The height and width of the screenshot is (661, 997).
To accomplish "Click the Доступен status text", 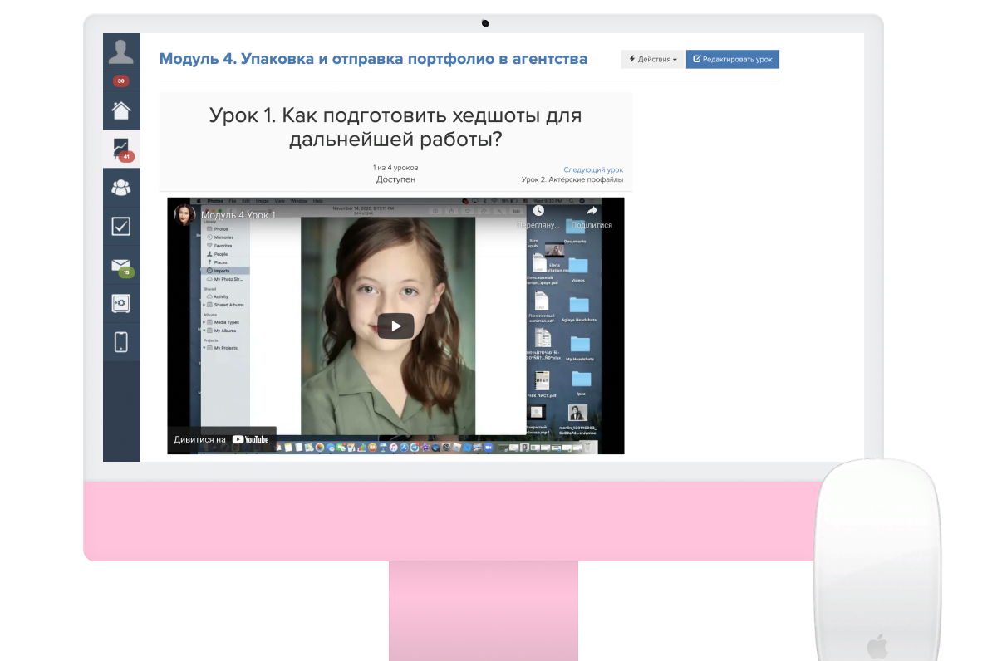I will point(395,179).
